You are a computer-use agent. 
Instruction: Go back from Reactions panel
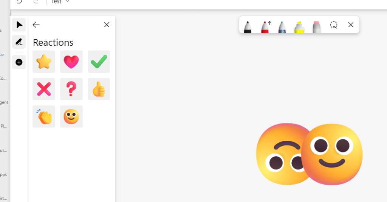click(36, 25)
